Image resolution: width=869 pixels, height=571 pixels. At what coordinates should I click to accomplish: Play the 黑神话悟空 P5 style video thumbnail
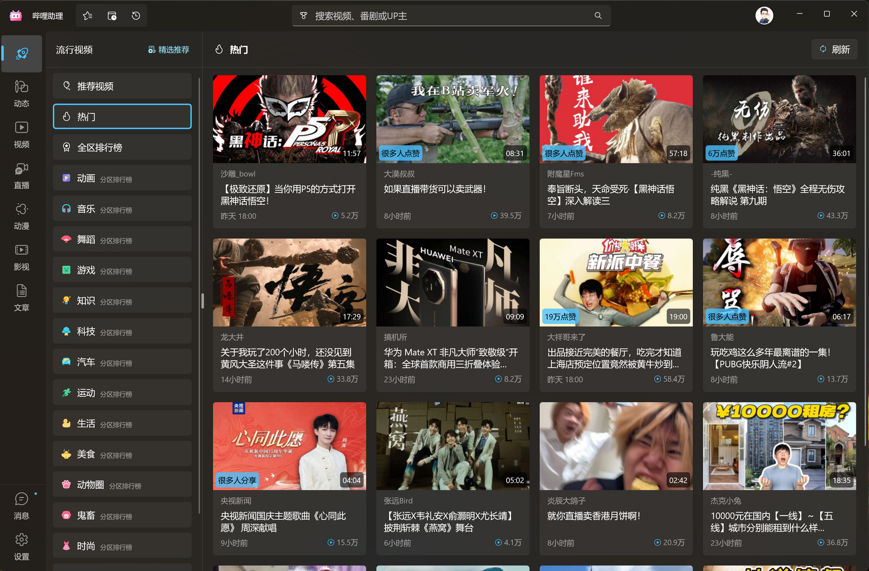coord(289,119)
